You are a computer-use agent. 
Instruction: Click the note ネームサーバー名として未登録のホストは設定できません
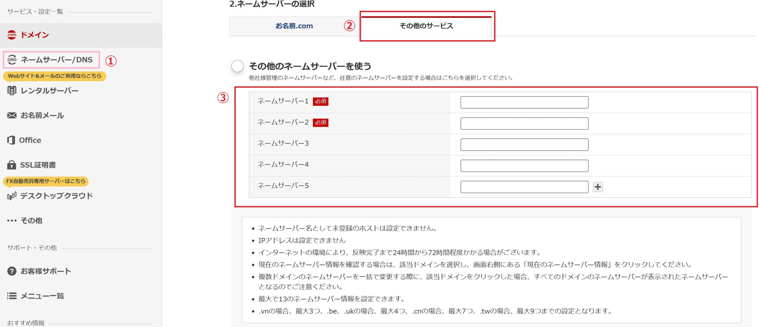pyautogui.click(x=347, y=228)
